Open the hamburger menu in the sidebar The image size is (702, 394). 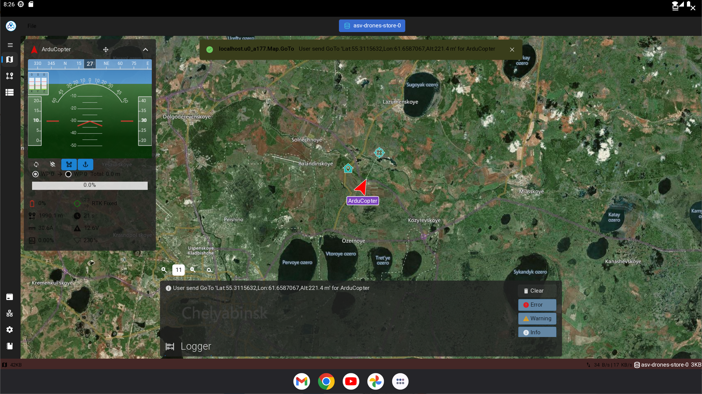(10, 45)
